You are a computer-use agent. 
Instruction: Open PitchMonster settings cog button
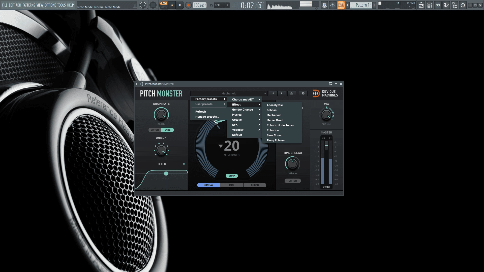(x=303, y=93)
